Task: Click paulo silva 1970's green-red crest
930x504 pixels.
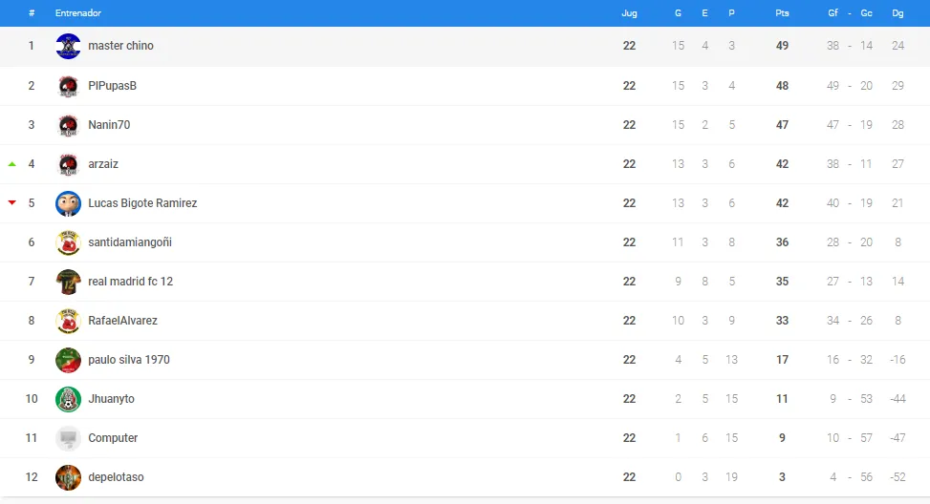Action: pyautogui.click(x=68, y=360)
